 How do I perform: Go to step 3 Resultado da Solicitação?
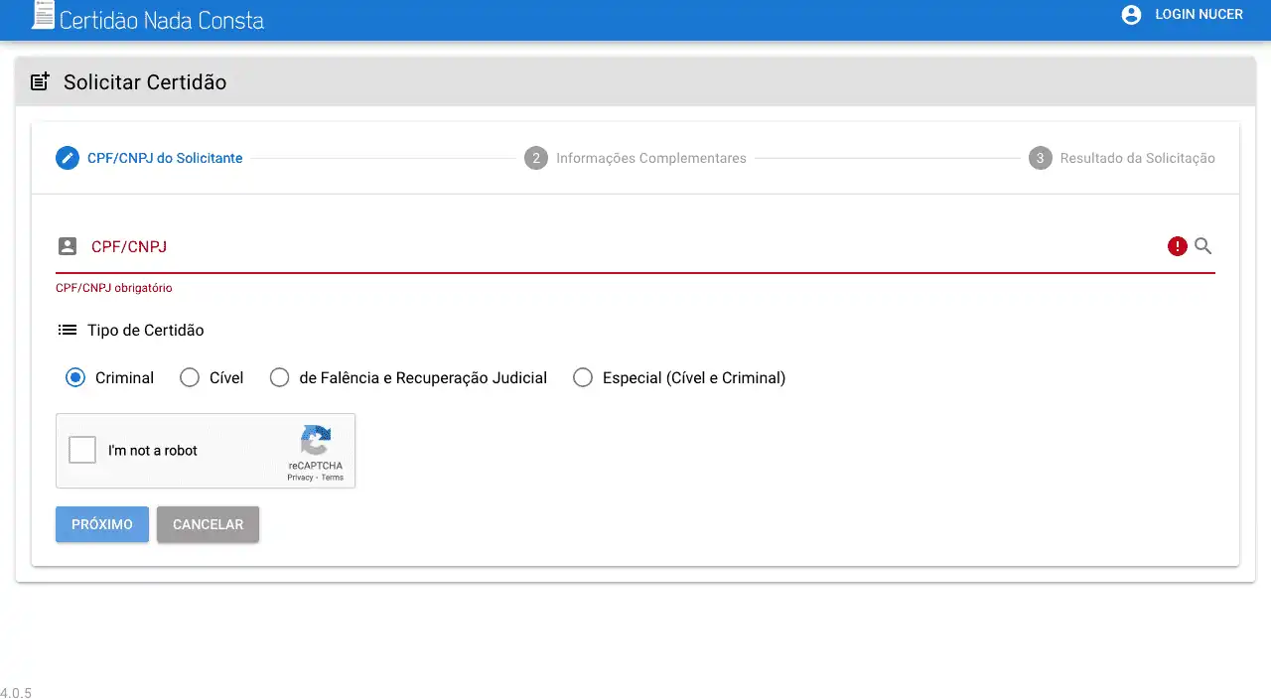coord(1122,158)
